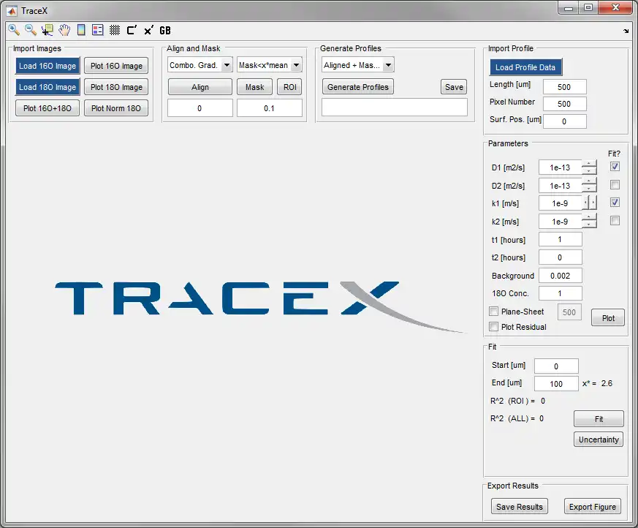Viewport: 638px width, 528px height.
Task: Click the Fit button
Action: [599, 418]
